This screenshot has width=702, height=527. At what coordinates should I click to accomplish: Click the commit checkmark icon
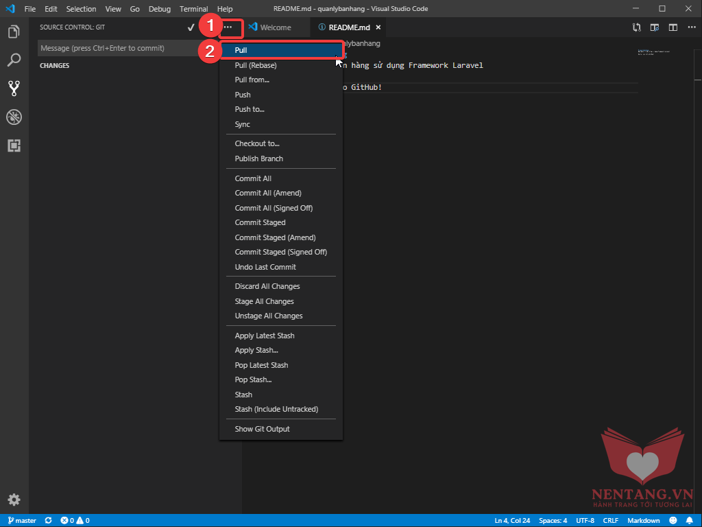[x=191, y=27]
